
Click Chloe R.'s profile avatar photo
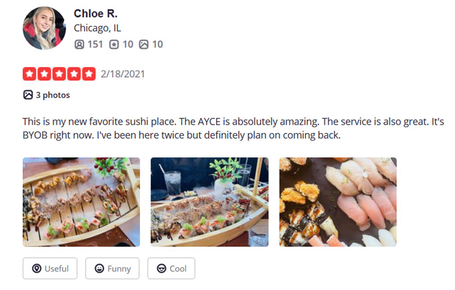coord(44,28)
